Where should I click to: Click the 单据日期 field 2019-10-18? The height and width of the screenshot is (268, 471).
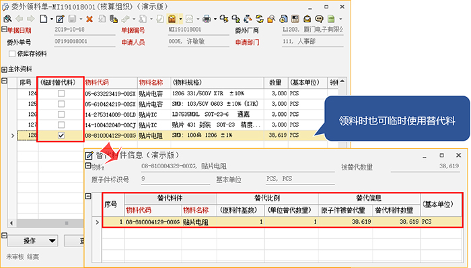pos(85,30)
